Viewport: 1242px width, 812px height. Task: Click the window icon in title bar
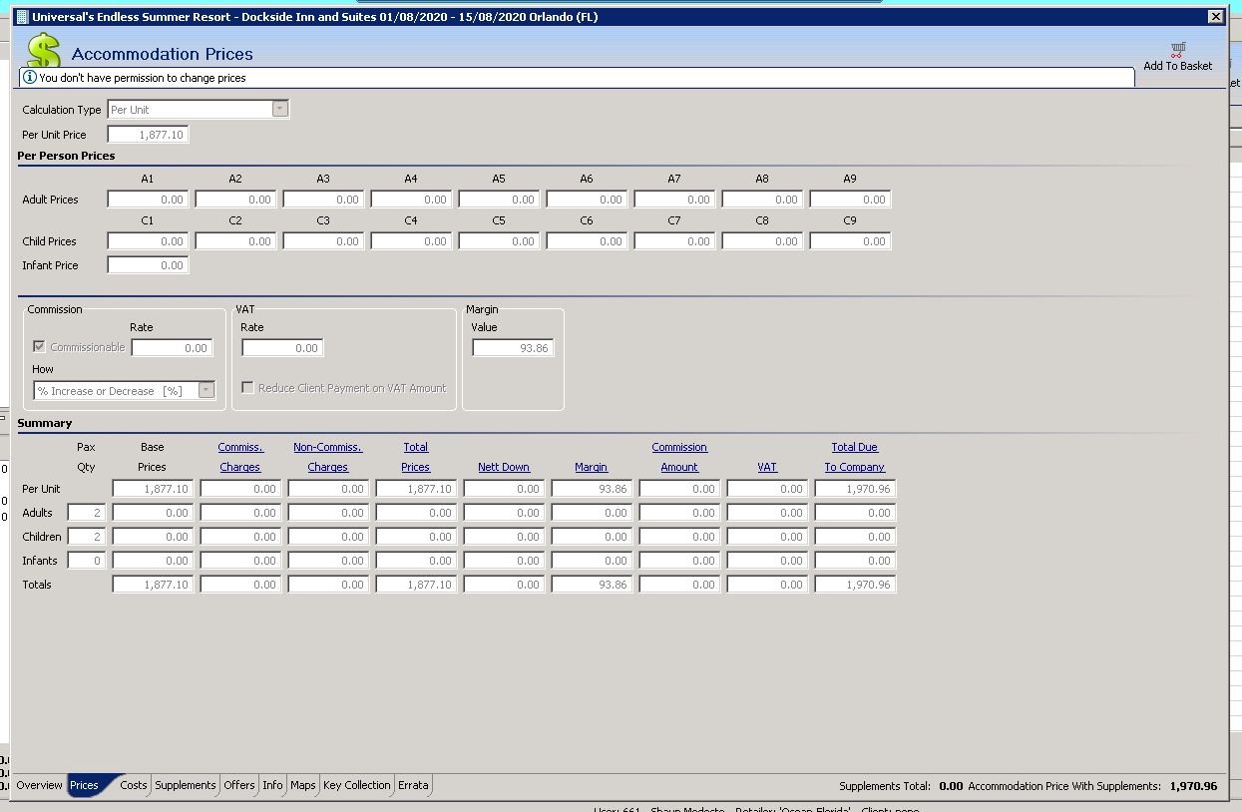pyautogui.click(x=22, y=17)
